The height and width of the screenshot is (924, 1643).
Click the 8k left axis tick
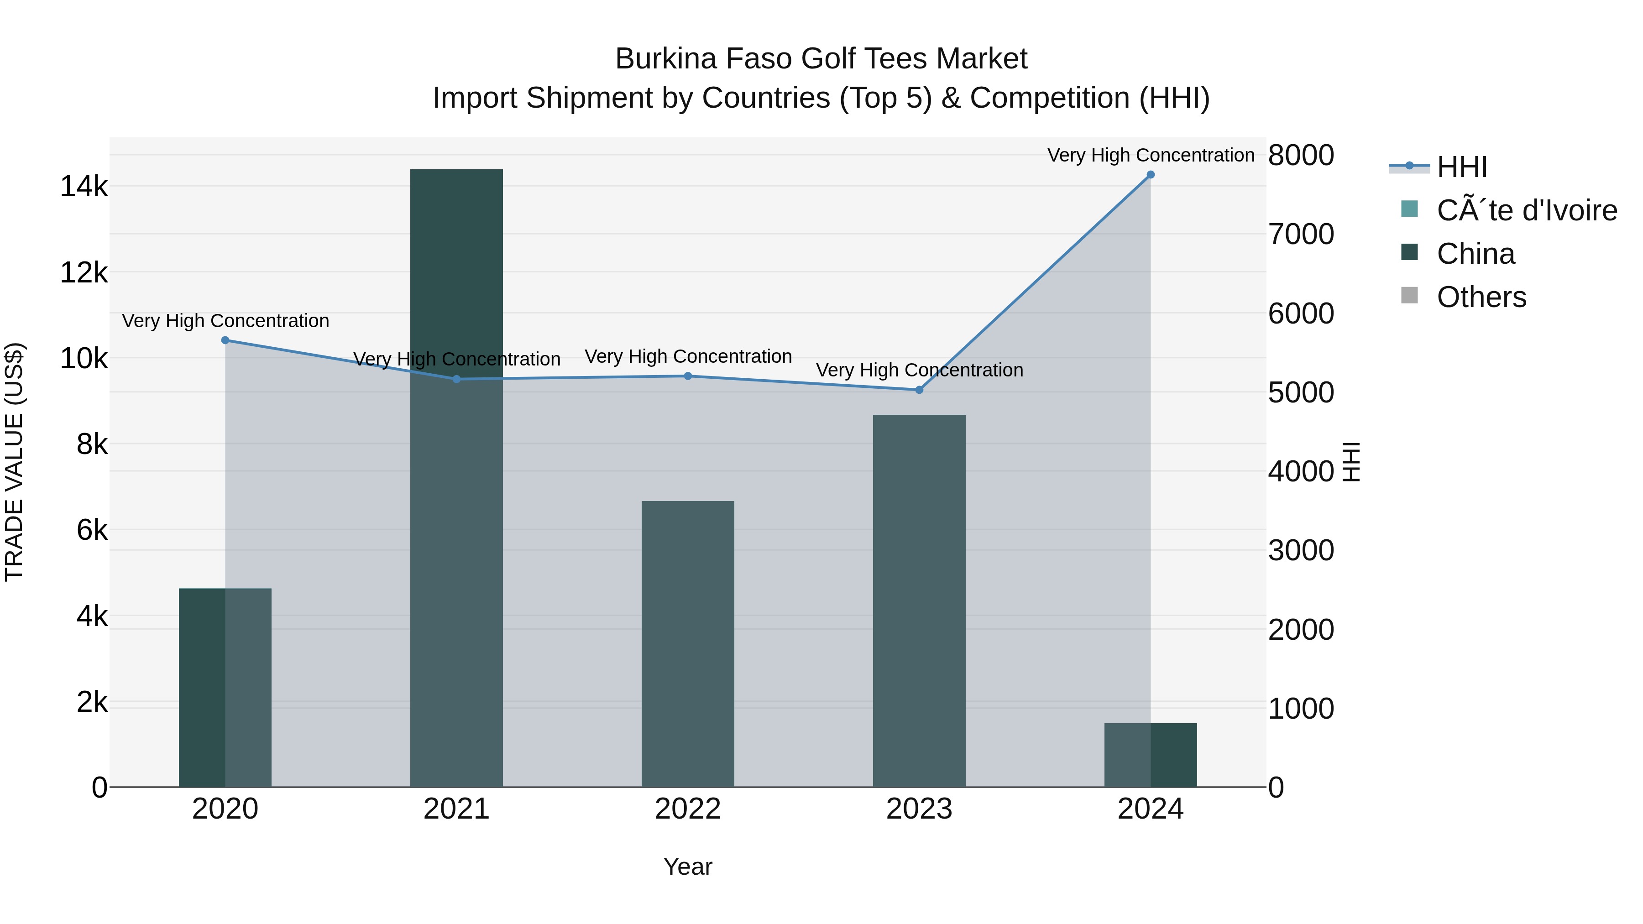point(93,444)
